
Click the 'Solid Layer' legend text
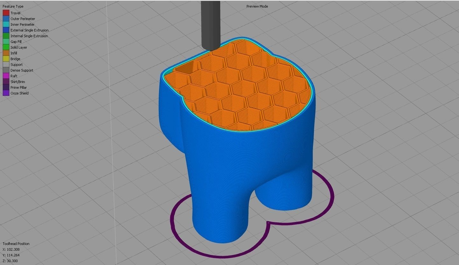(19, 47)
